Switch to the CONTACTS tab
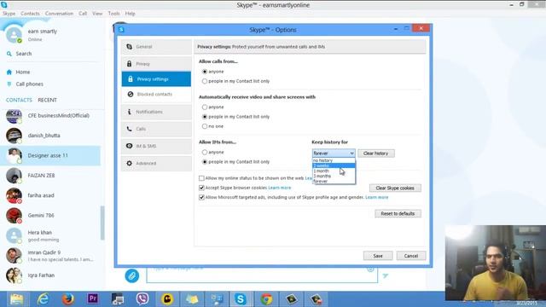 (19, 100)
